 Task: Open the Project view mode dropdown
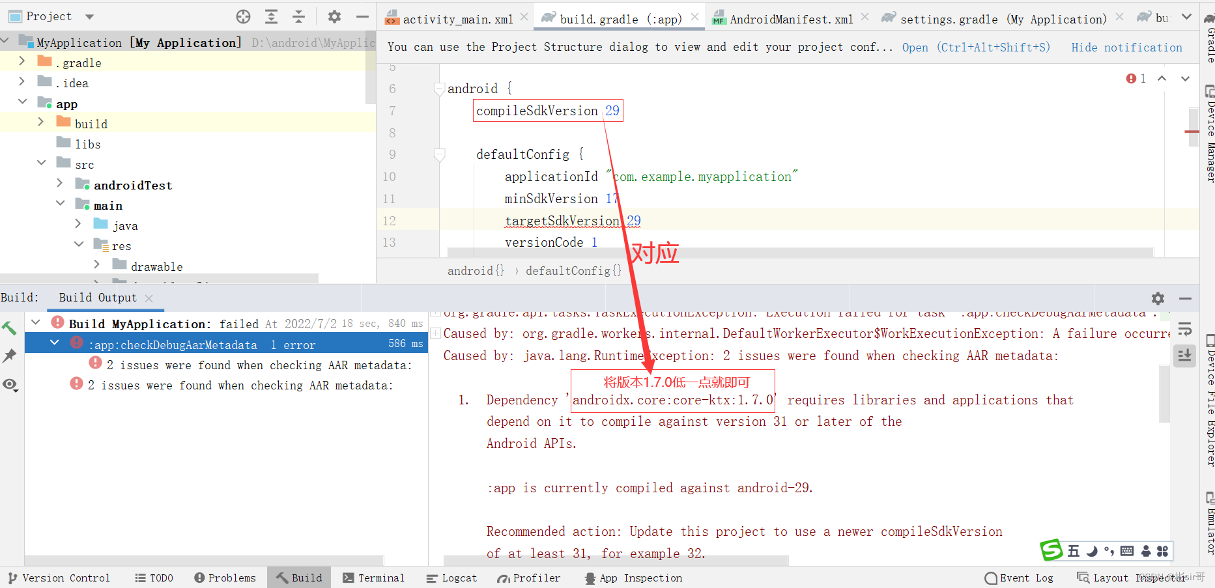(x=89, y=16)
